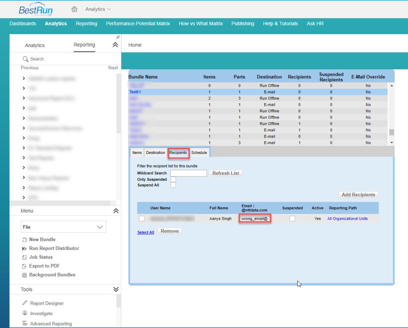Tick the Suspended checkbox for Aanya Singh

click(x=292, y=219)
